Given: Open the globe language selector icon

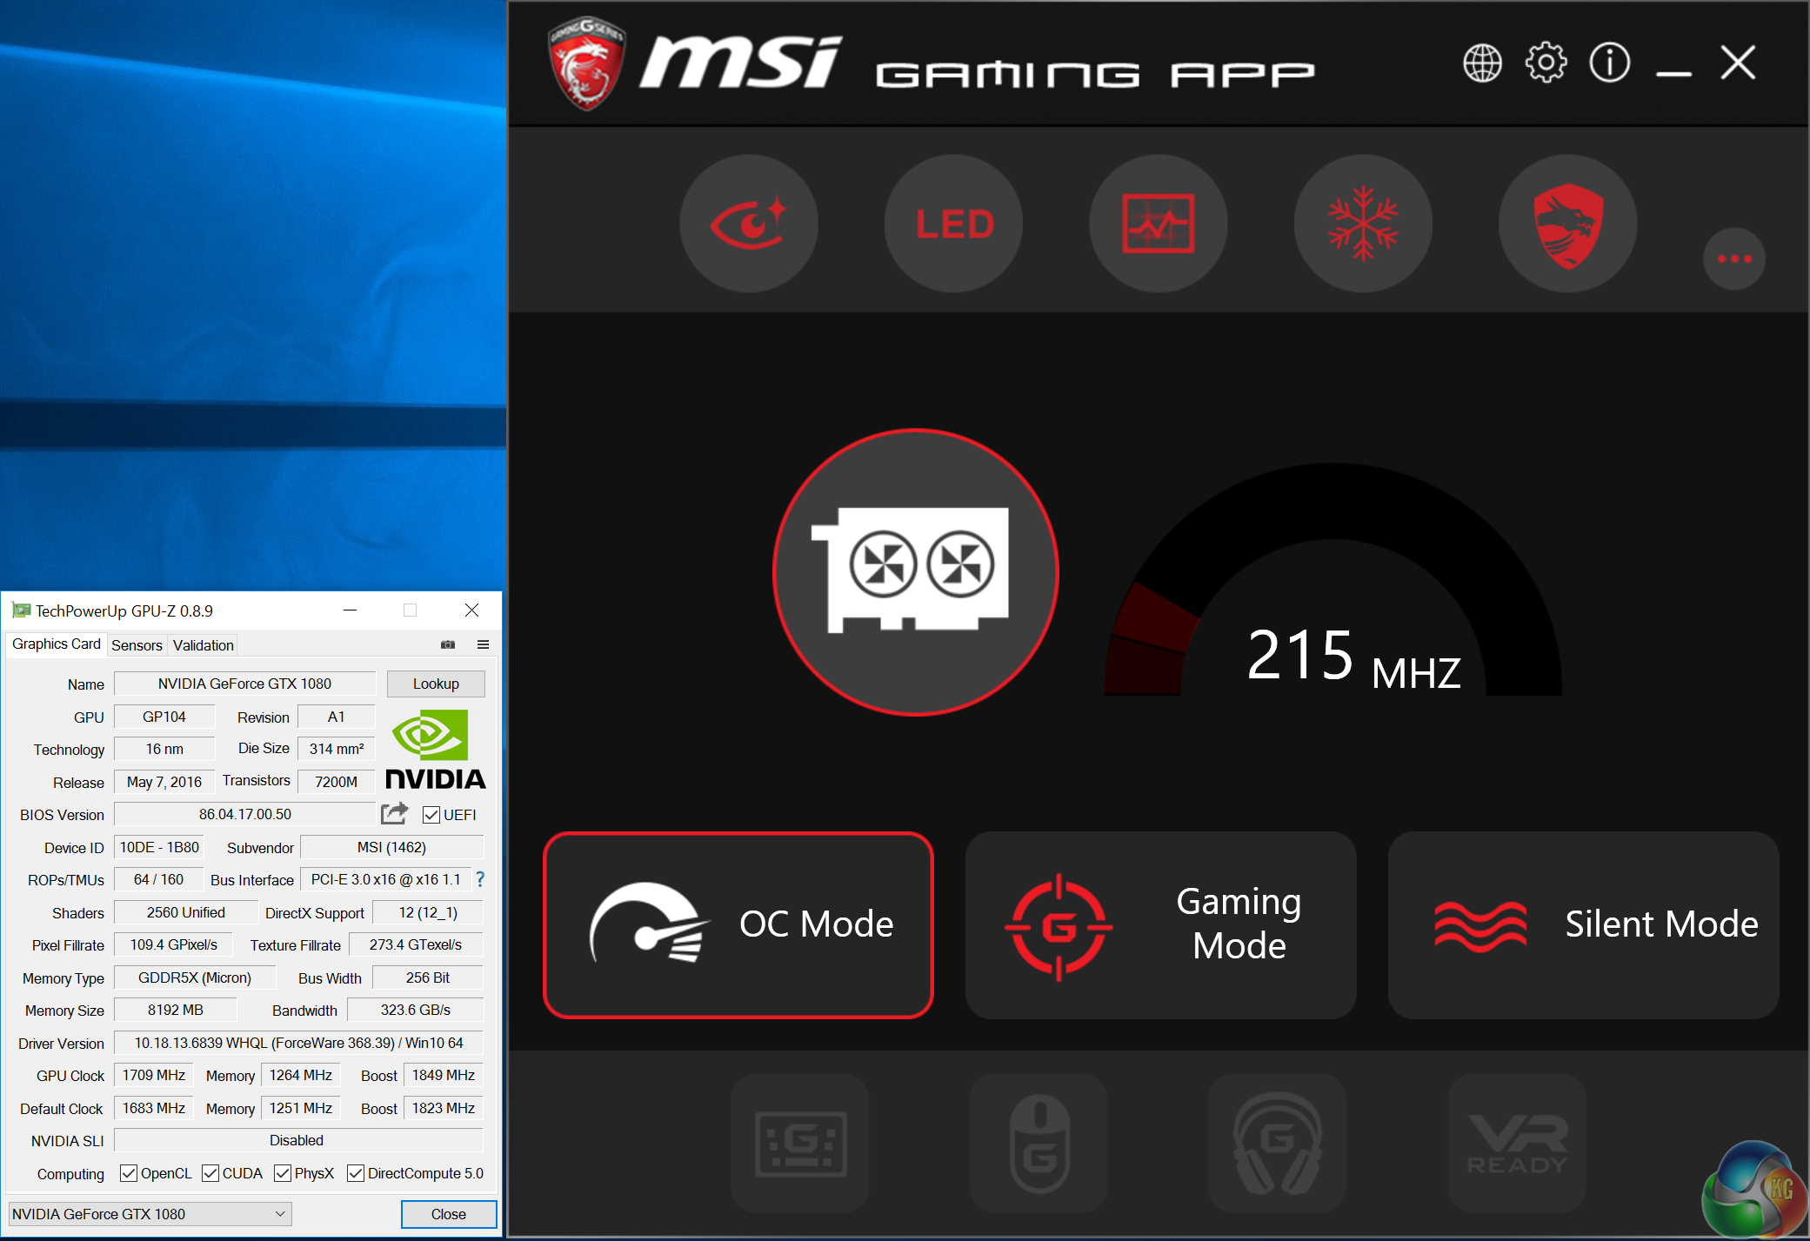Looking at the screenshot, I should tap(1482, 63).
